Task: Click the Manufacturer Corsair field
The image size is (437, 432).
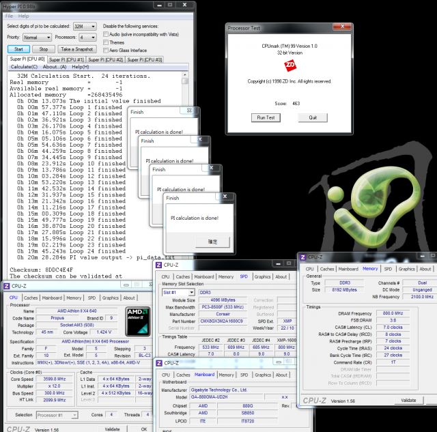Action: click(x=223, y=314)
